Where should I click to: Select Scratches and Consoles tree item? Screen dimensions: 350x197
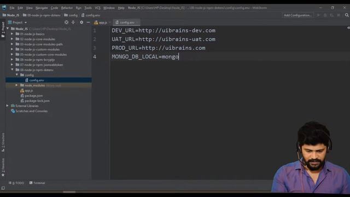tap(29, 111)
